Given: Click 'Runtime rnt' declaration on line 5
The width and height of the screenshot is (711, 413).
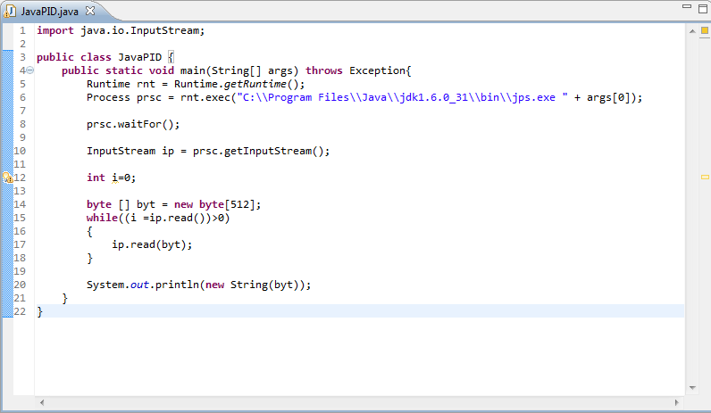Looking at the screenshot, I should point(121,84).
